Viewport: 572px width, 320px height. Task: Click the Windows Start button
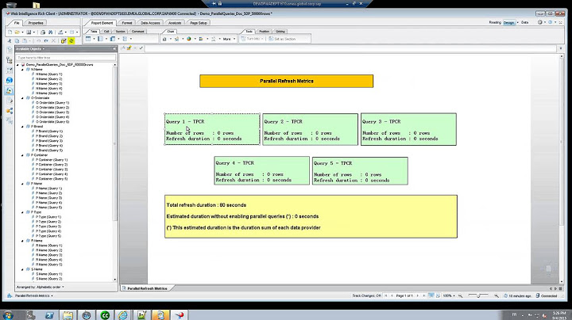pos(7,315)
